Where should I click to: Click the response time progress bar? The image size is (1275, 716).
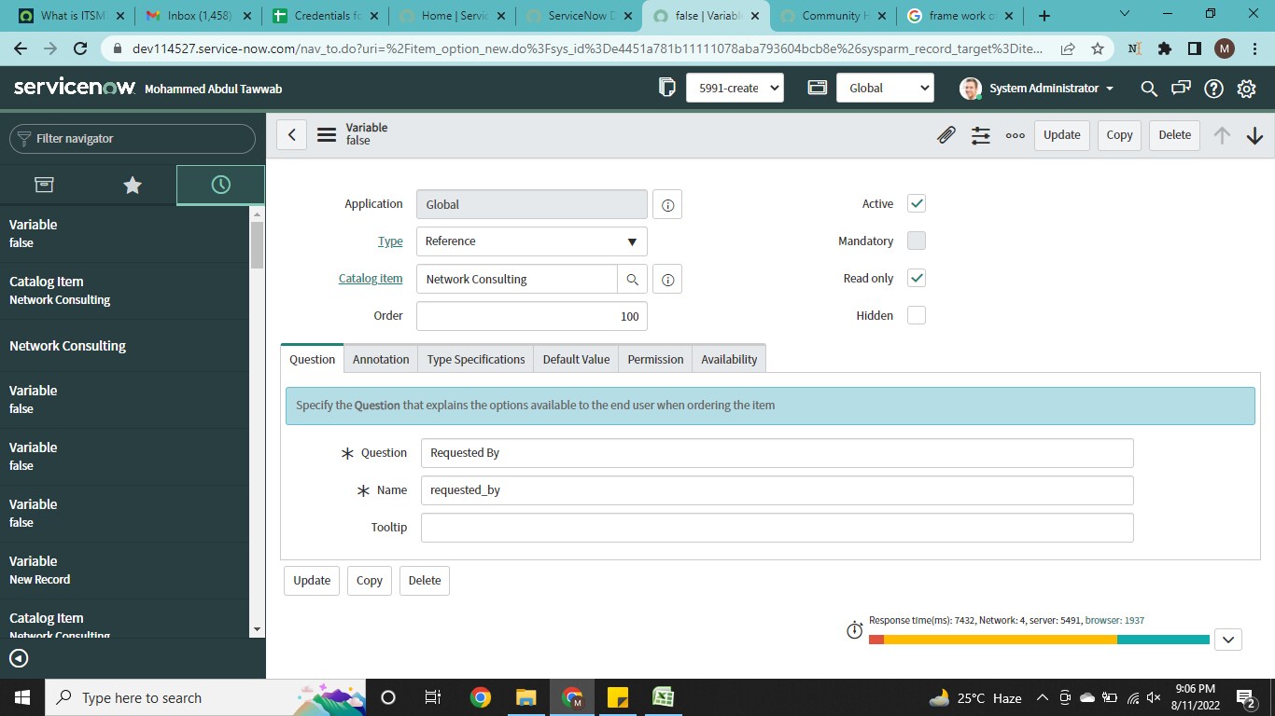[x=1039, y=640]
